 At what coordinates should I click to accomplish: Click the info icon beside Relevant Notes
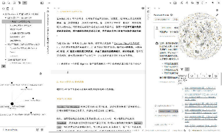[x=171, y=15]
